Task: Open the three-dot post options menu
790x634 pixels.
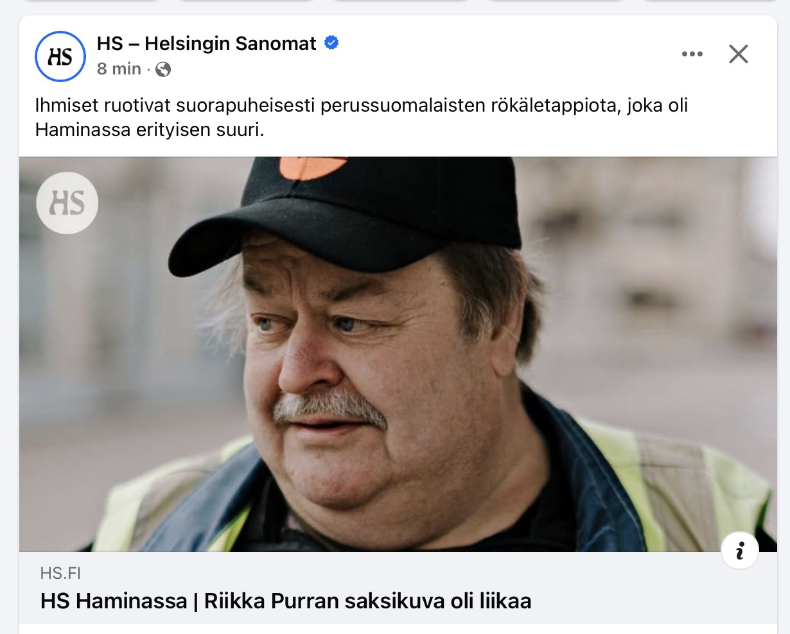Action: 692,54
